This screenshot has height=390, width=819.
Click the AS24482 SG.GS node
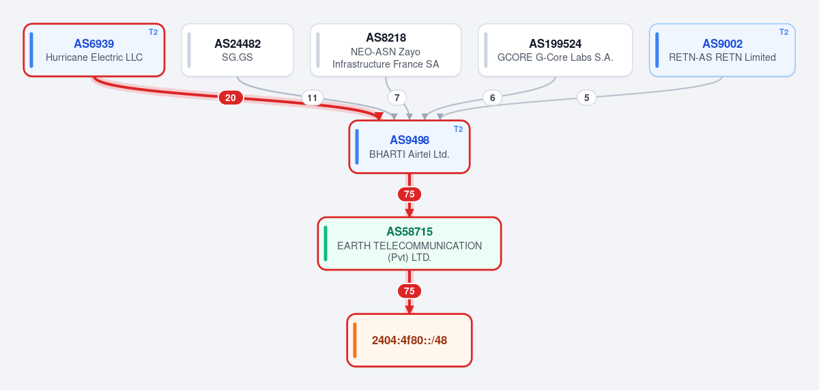[x=238, y=50]
